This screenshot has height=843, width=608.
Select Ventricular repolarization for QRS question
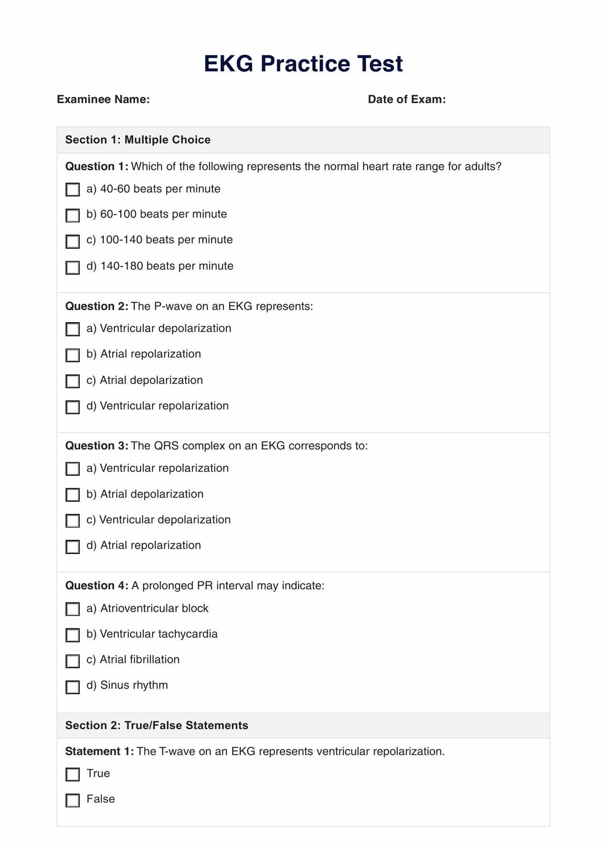pos(73,469)
